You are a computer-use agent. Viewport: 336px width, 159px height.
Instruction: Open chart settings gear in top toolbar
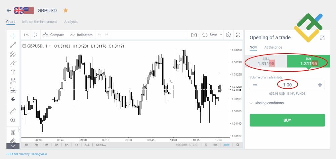pyautogui.click(x=228, y=35)
